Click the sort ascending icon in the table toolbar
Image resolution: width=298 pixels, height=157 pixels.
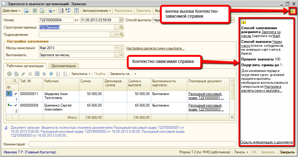tap(58, 74)
